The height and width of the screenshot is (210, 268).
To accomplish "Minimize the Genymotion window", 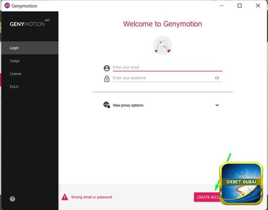I will pos(222,6).
